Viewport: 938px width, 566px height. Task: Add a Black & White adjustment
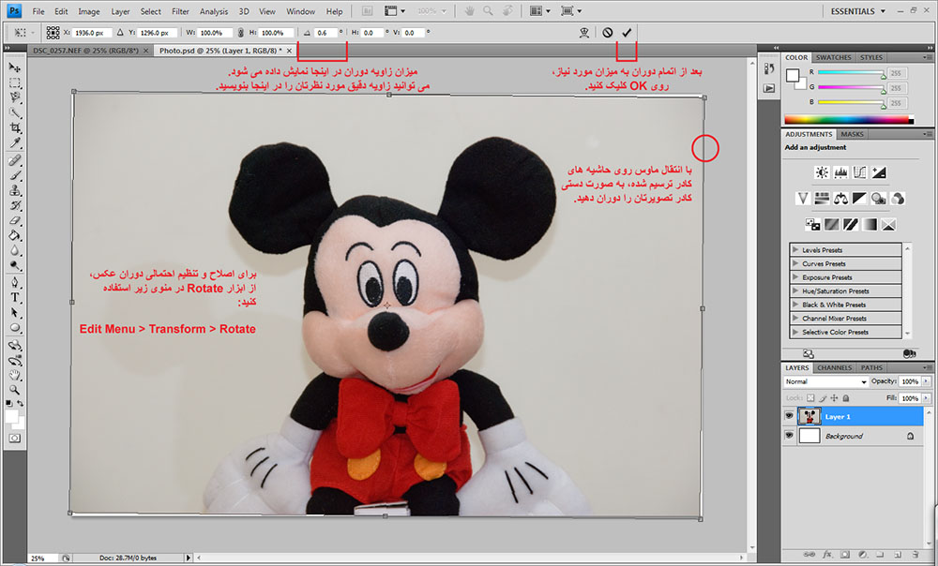[x=859, y=199]
